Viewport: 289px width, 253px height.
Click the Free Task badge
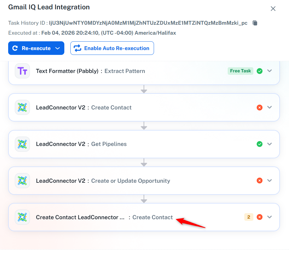240,71
